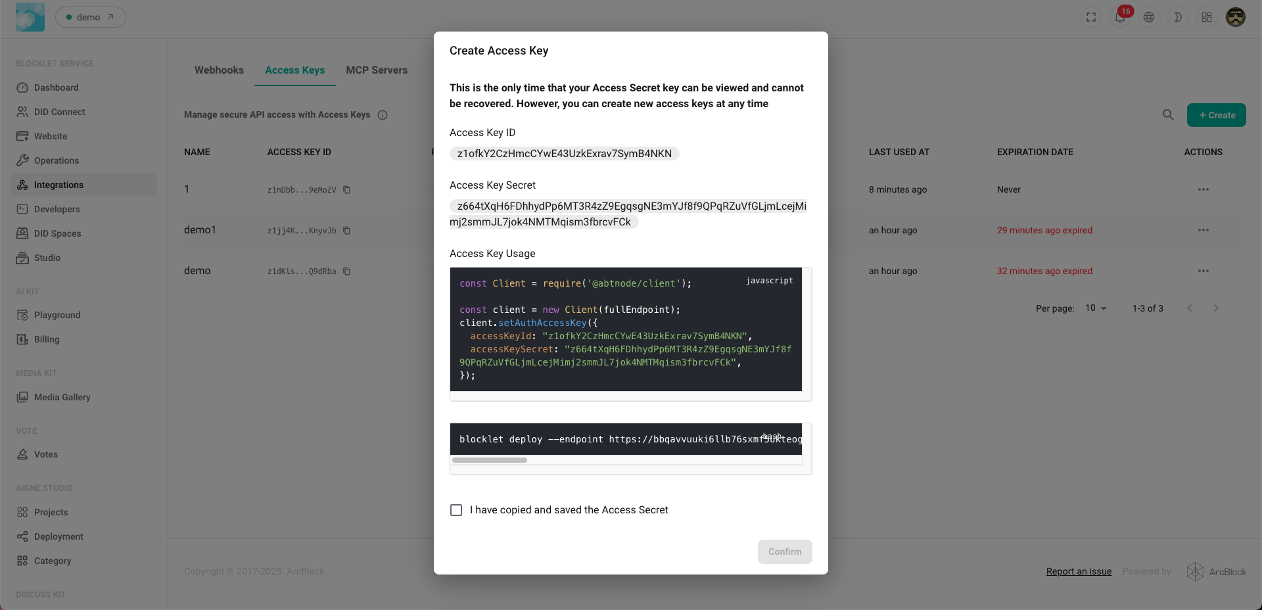Switch to the Webhooks tab
1262x610 pixels.
(219, 70)
